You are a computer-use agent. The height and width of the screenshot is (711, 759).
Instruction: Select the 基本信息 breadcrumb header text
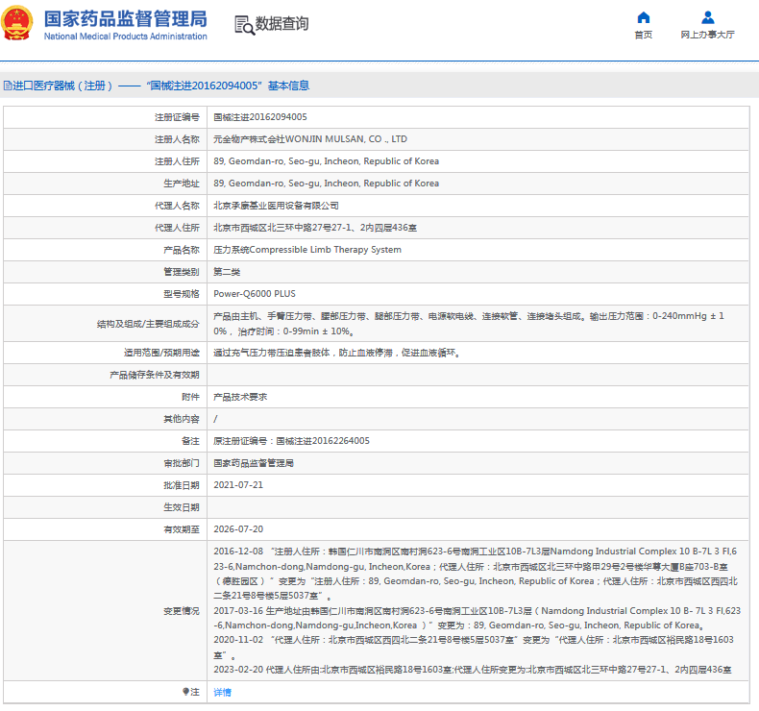click(x=288, y=86)
